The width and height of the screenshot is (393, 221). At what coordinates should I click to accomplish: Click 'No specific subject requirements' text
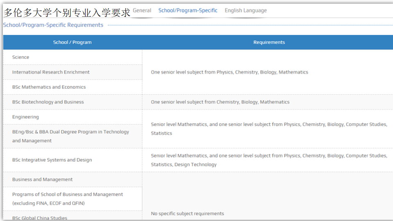click(187, 214)
